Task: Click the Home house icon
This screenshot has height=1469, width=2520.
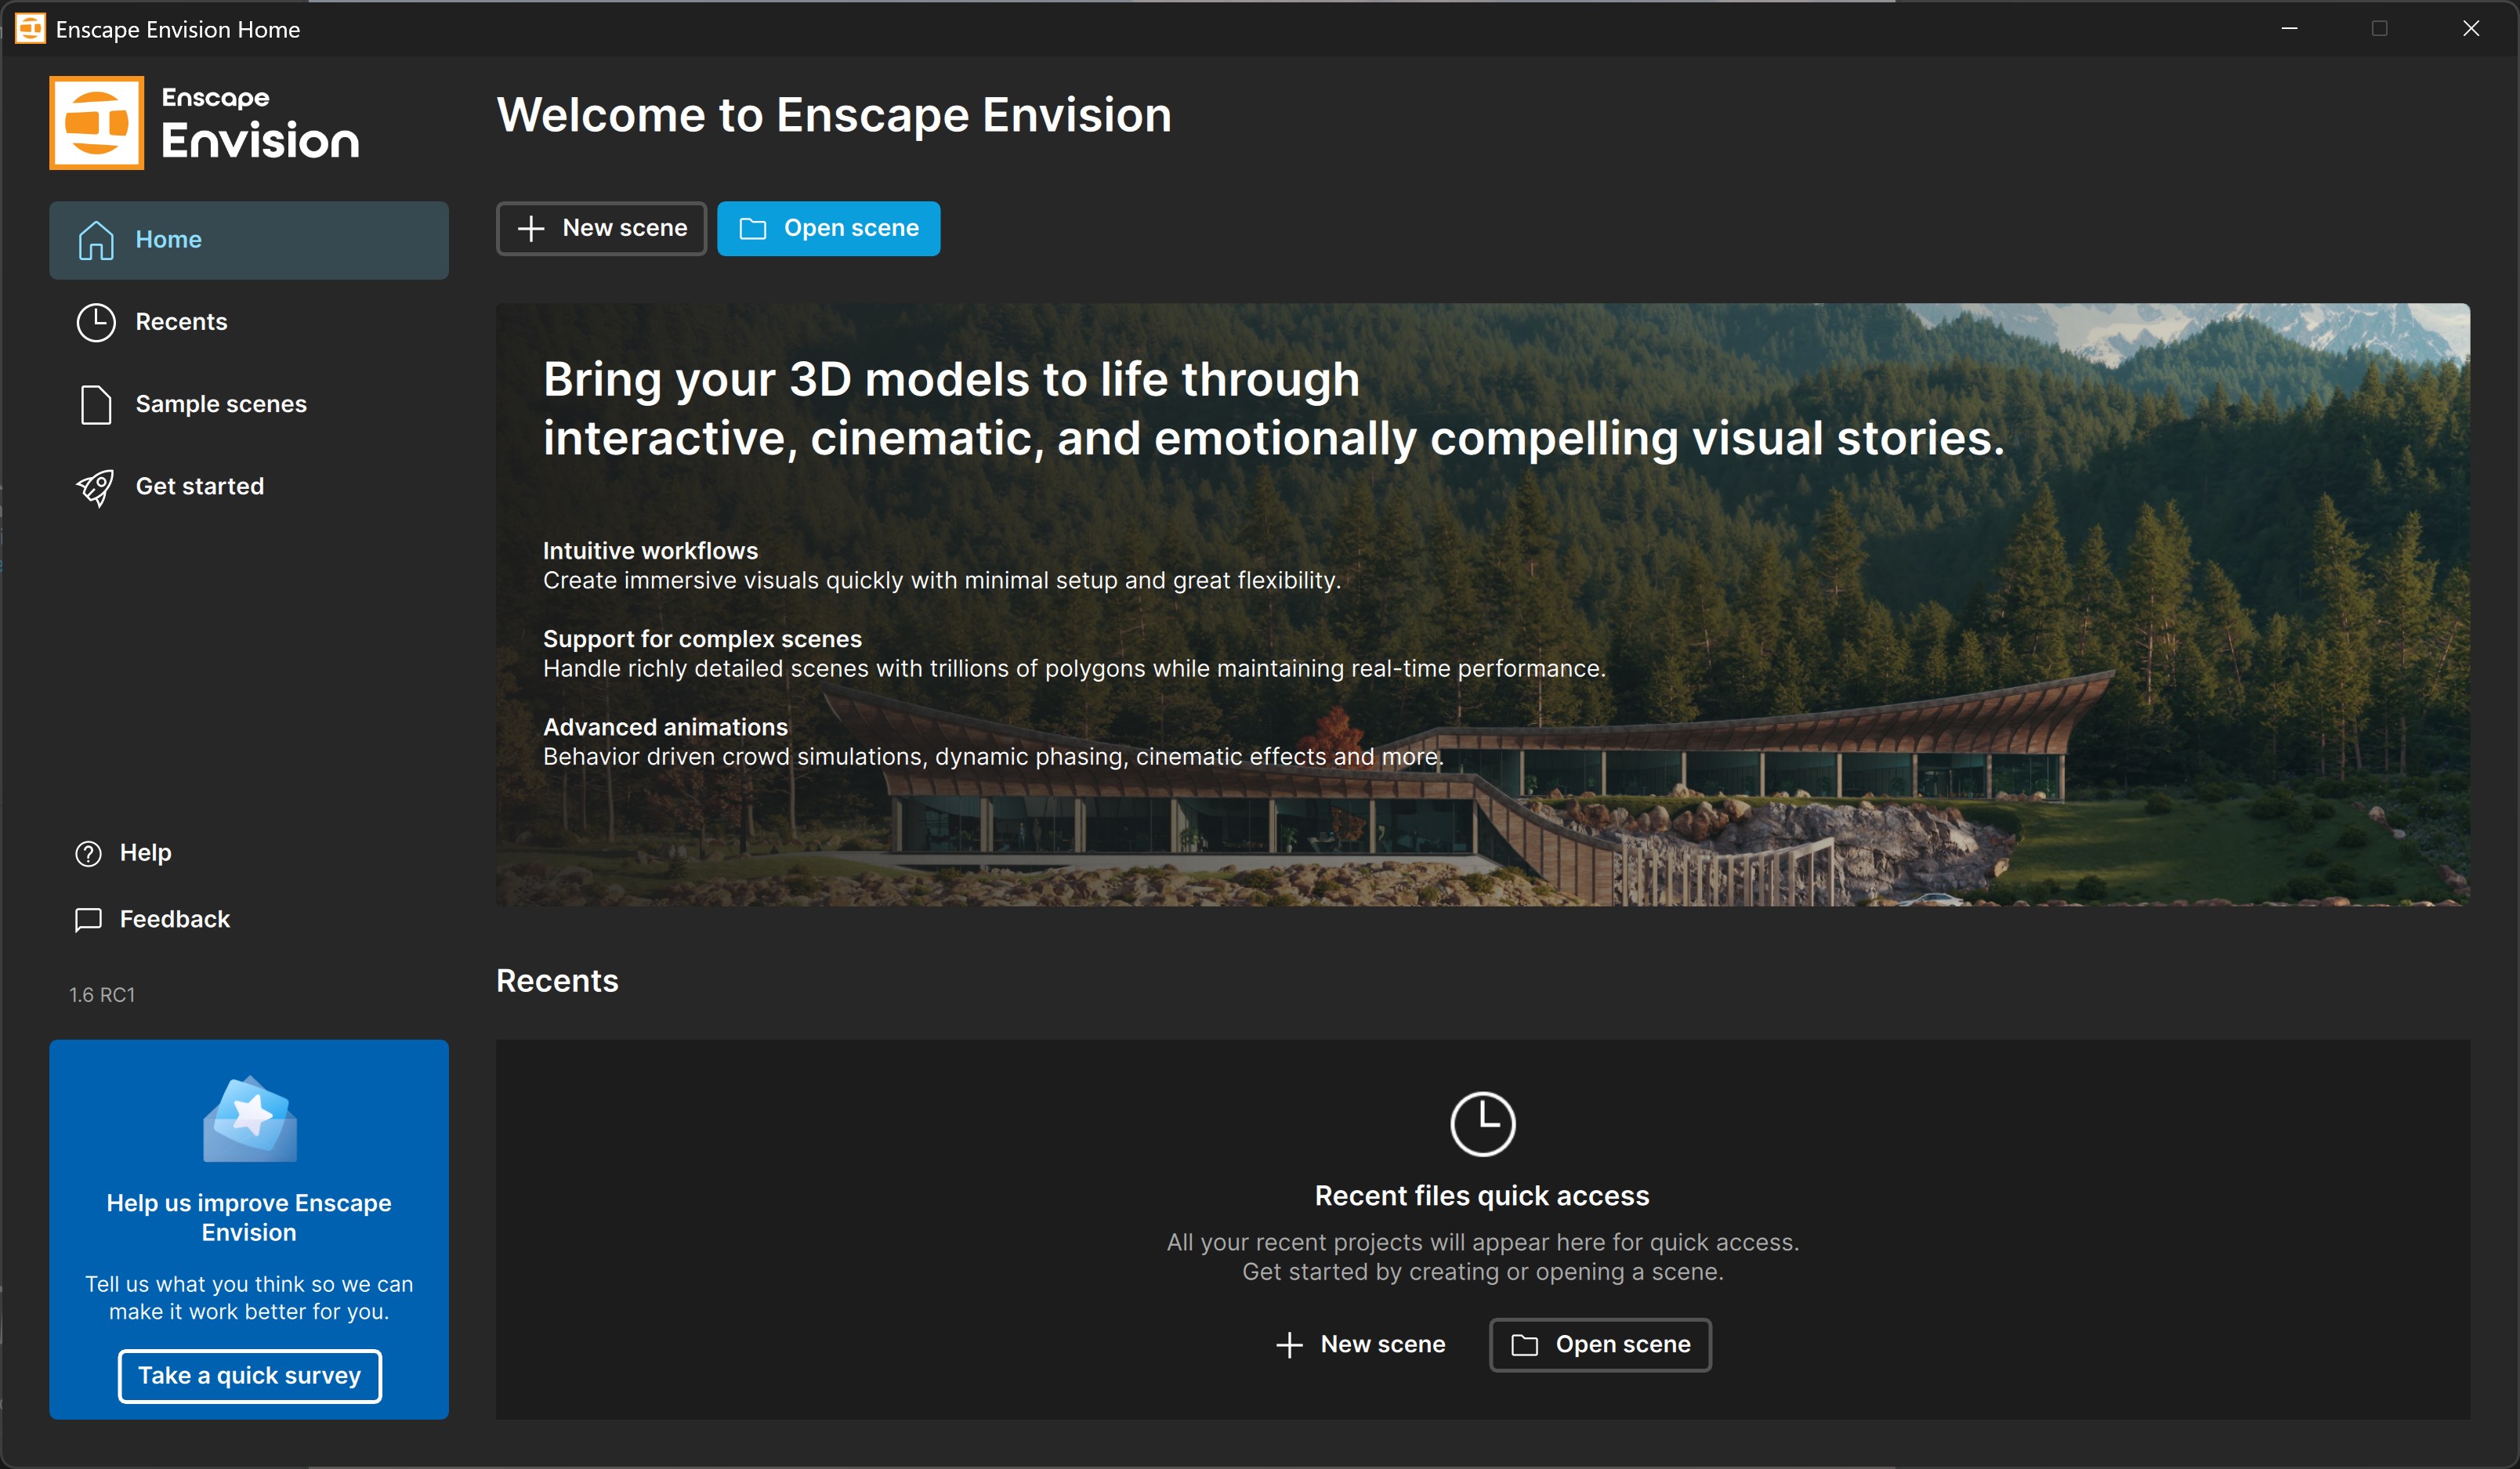Action: pos(96,240)
